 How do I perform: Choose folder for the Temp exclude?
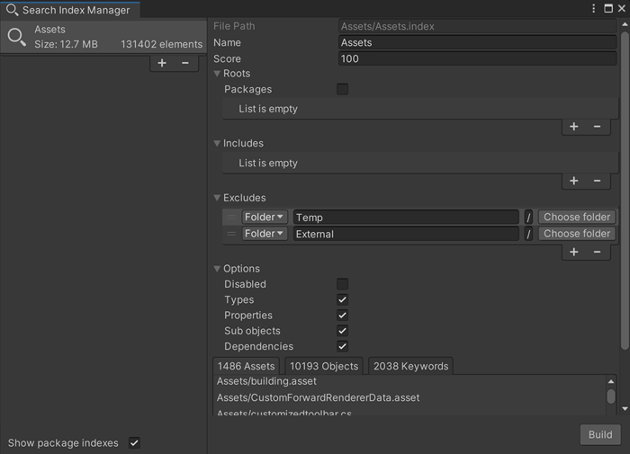(577, 218)
